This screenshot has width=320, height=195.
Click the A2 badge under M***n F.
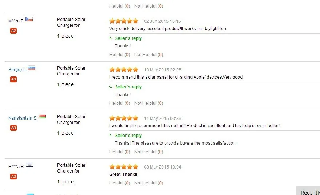pos(13,31)
